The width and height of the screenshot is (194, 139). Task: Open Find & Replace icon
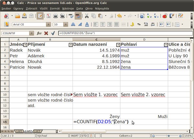point(180,16)
